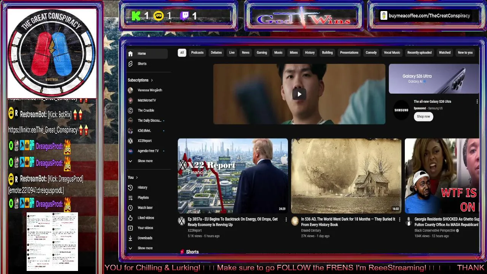Select the Watched filter chip

click(444, 53)
